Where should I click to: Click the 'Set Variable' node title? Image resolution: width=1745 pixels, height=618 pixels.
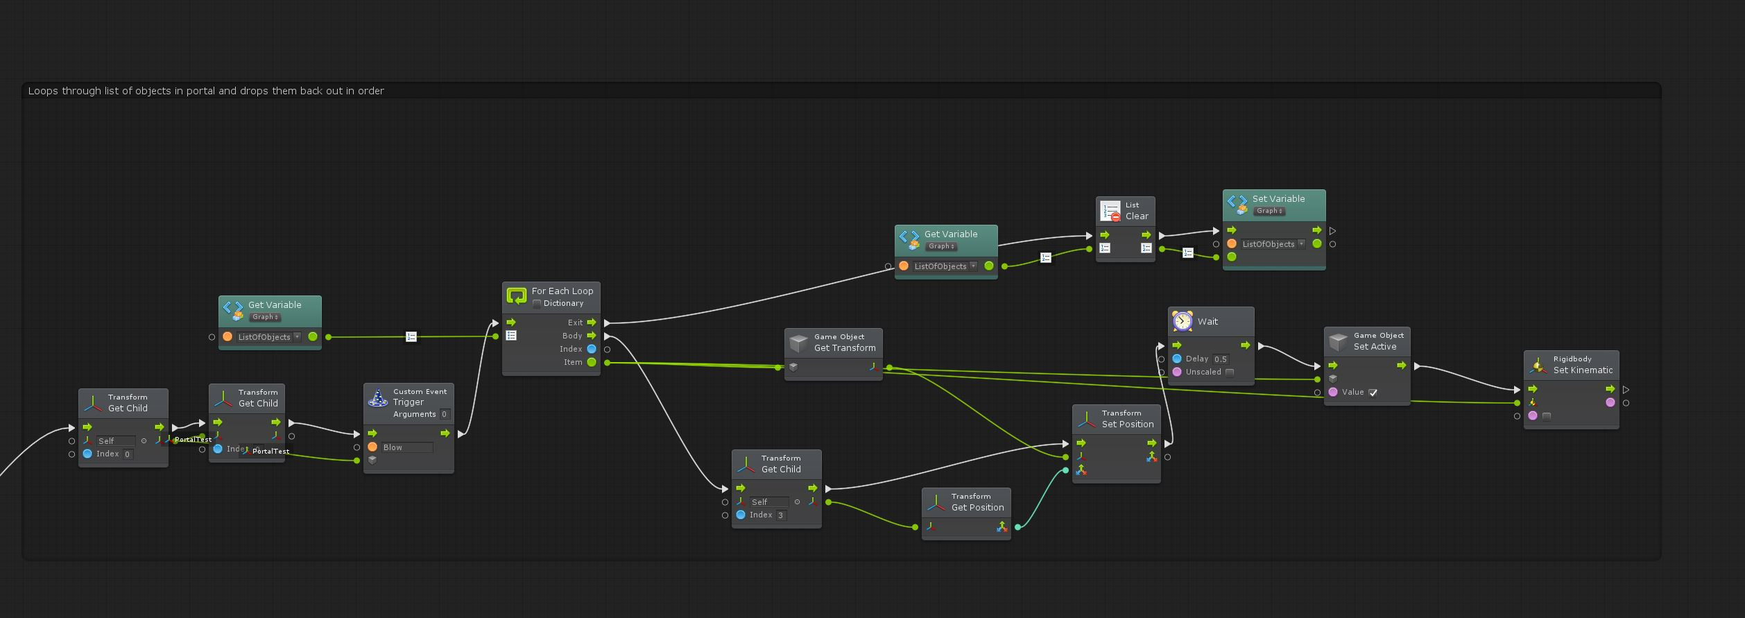pos(1278,199)
